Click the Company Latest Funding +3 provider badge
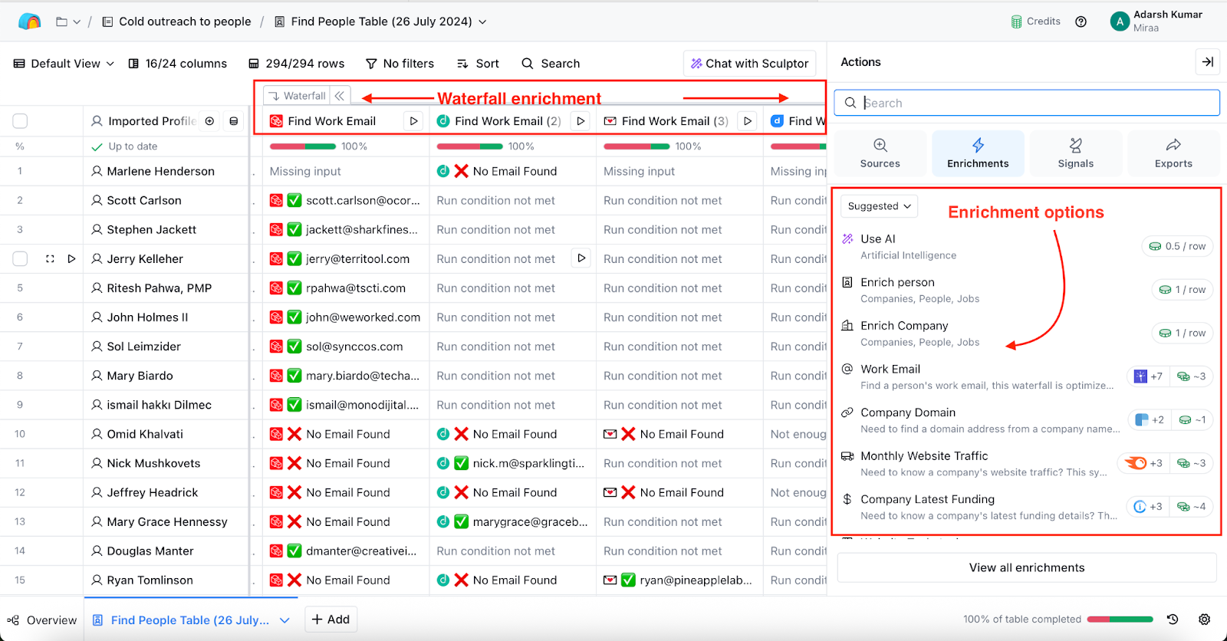1227x641 pixels. 1148,506
